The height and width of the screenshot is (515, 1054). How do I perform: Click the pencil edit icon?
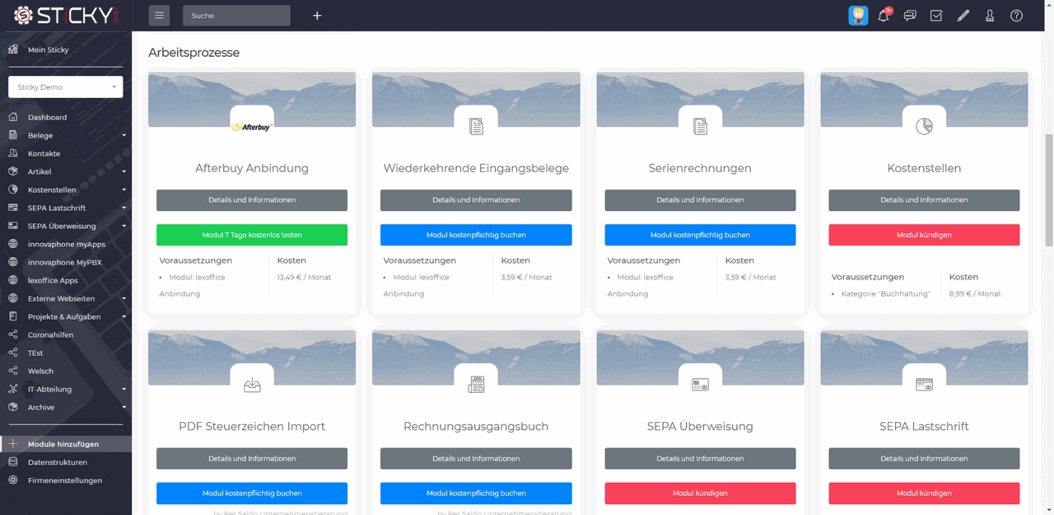(963, 16)
